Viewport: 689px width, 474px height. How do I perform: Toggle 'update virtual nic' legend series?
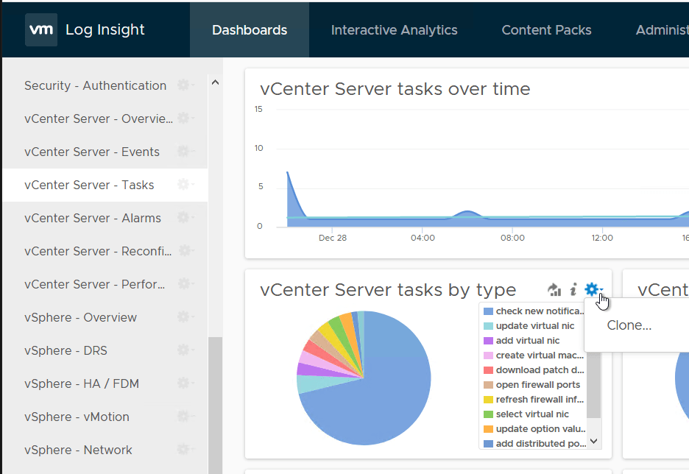pyautogui.click(x=534, y=326)
